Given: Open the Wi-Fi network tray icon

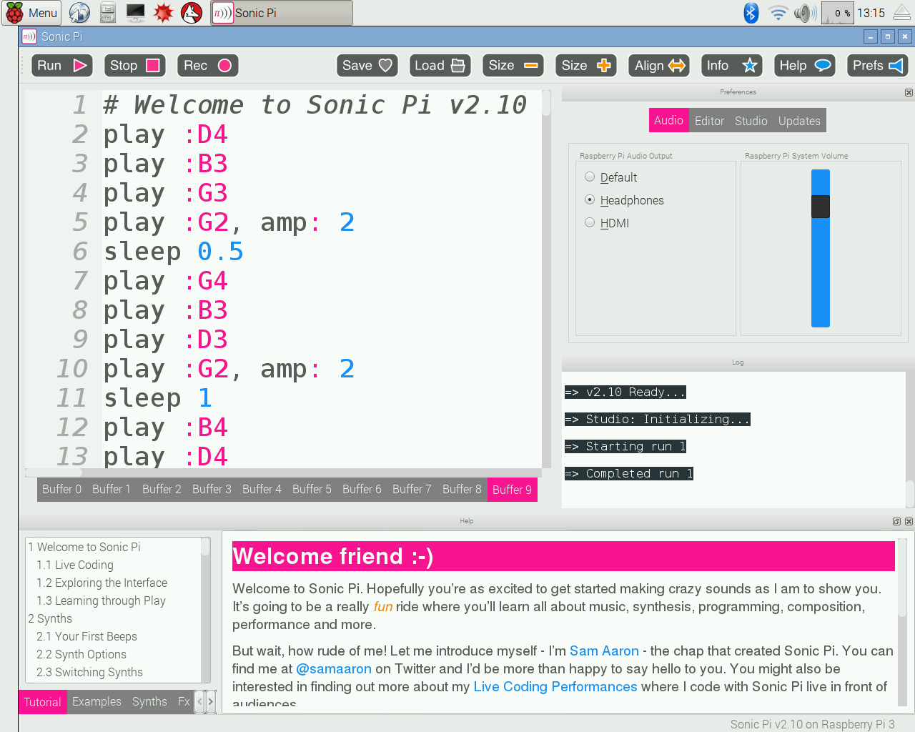Looking at the screenshot, I should tap(778, 13).
